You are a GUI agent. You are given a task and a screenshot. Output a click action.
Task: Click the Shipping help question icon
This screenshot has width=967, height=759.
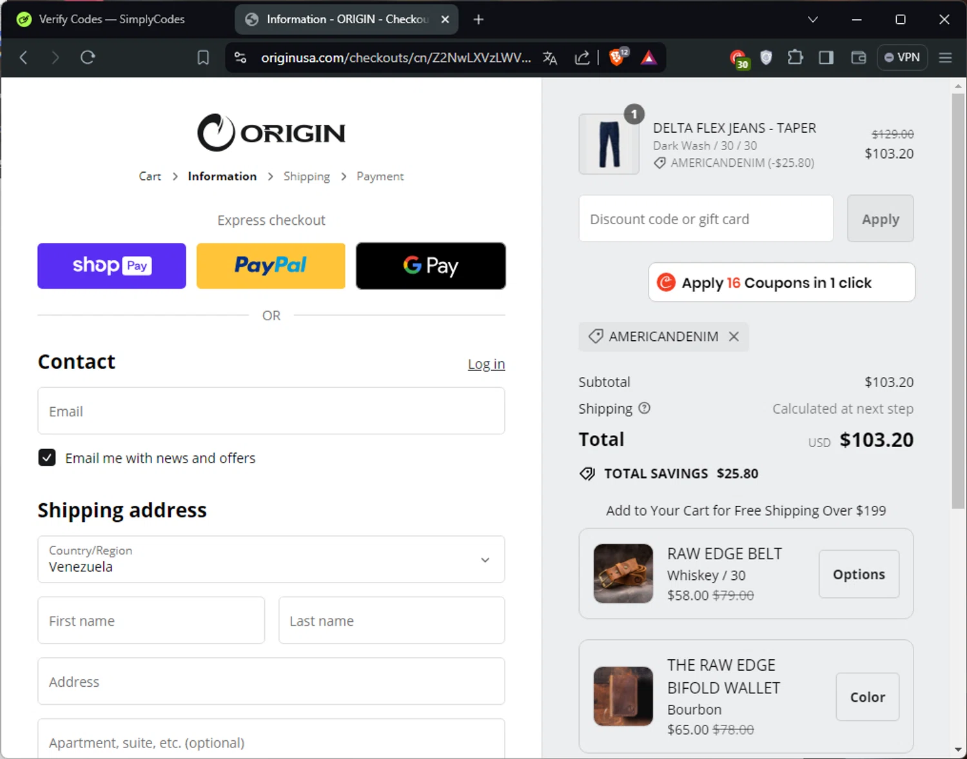click(x=645, y=408)
